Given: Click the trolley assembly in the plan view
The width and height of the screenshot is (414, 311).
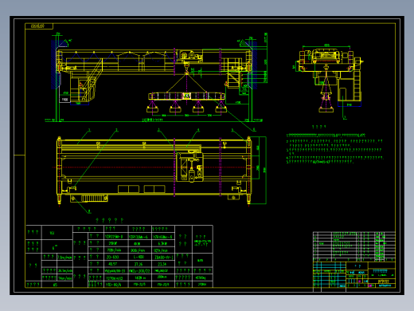Looking at the screenshot, I should [x=189, y=167].
